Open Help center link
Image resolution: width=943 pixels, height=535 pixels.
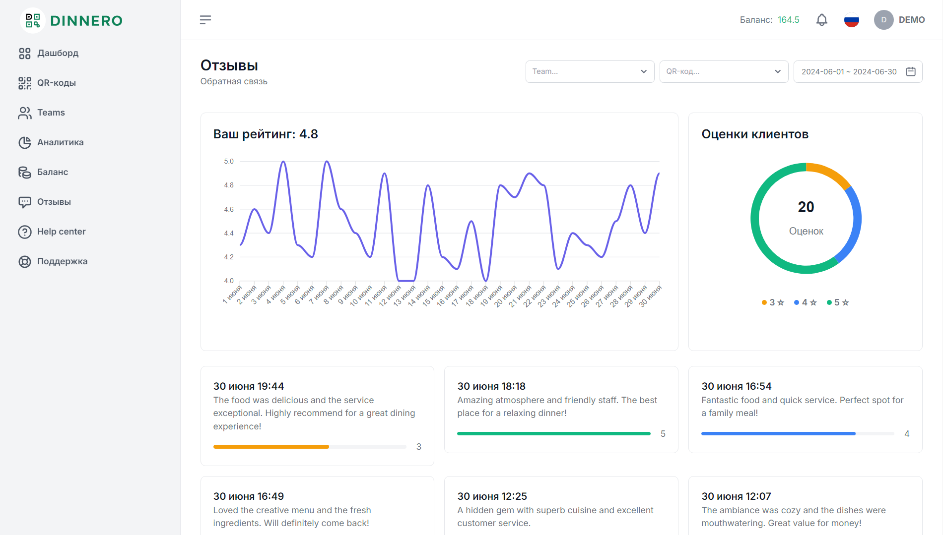[62, 232]
